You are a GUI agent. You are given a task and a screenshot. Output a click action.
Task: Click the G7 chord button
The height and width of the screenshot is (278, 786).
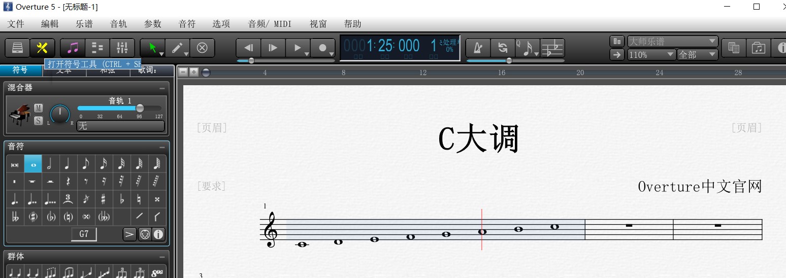pos(84,234)
